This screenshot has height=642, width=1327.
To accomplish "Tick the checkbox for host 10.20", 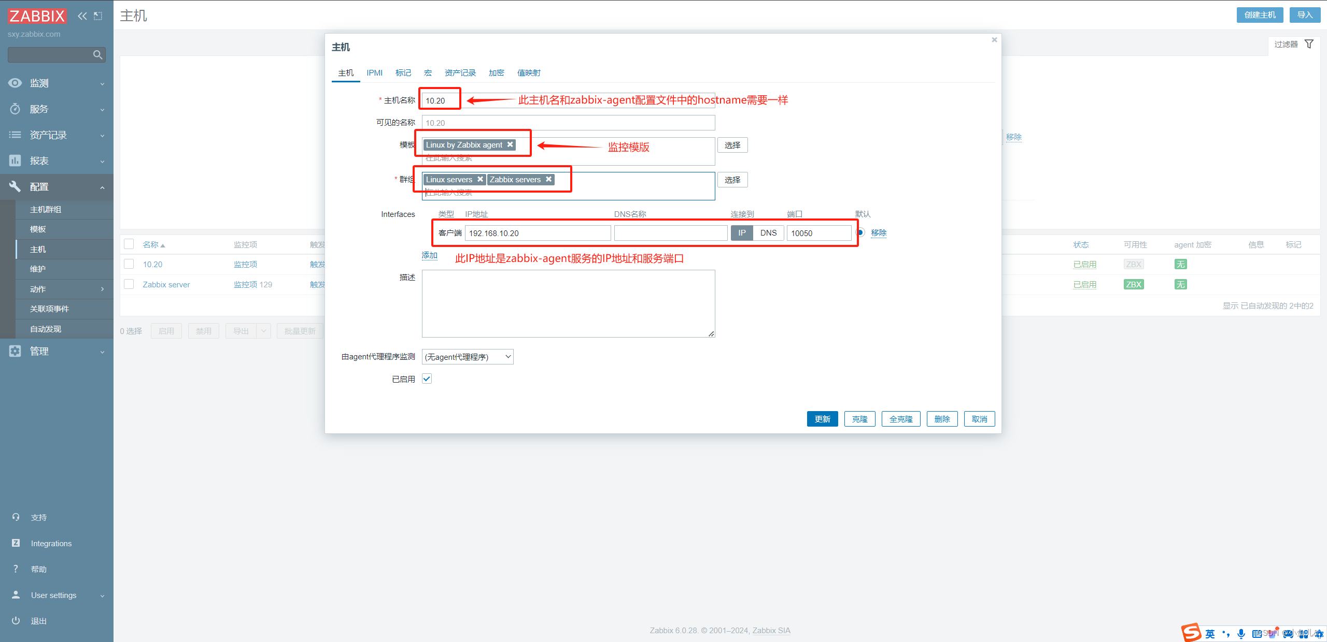I will (129, 264).
